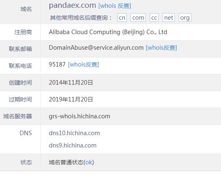
Task: Click the expiry date 2019年11月20日
Action: point(71,99)
